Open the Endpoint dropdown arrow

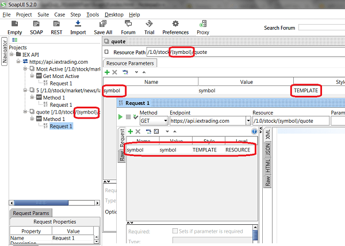(248, 120)
